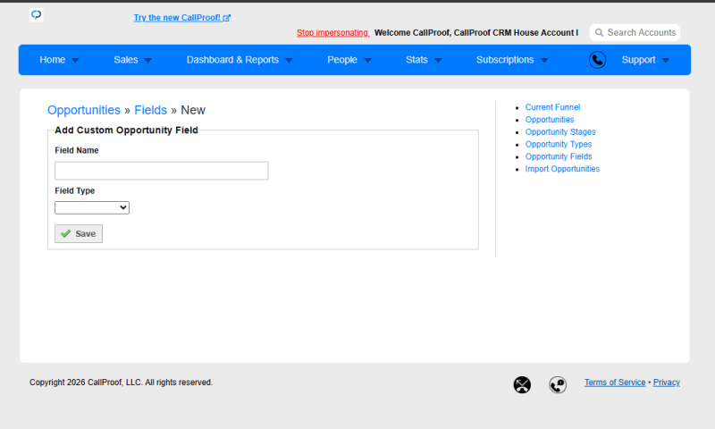Open Opportunity Stages link
Screen dimensions: 715x429
pos(560,131)
